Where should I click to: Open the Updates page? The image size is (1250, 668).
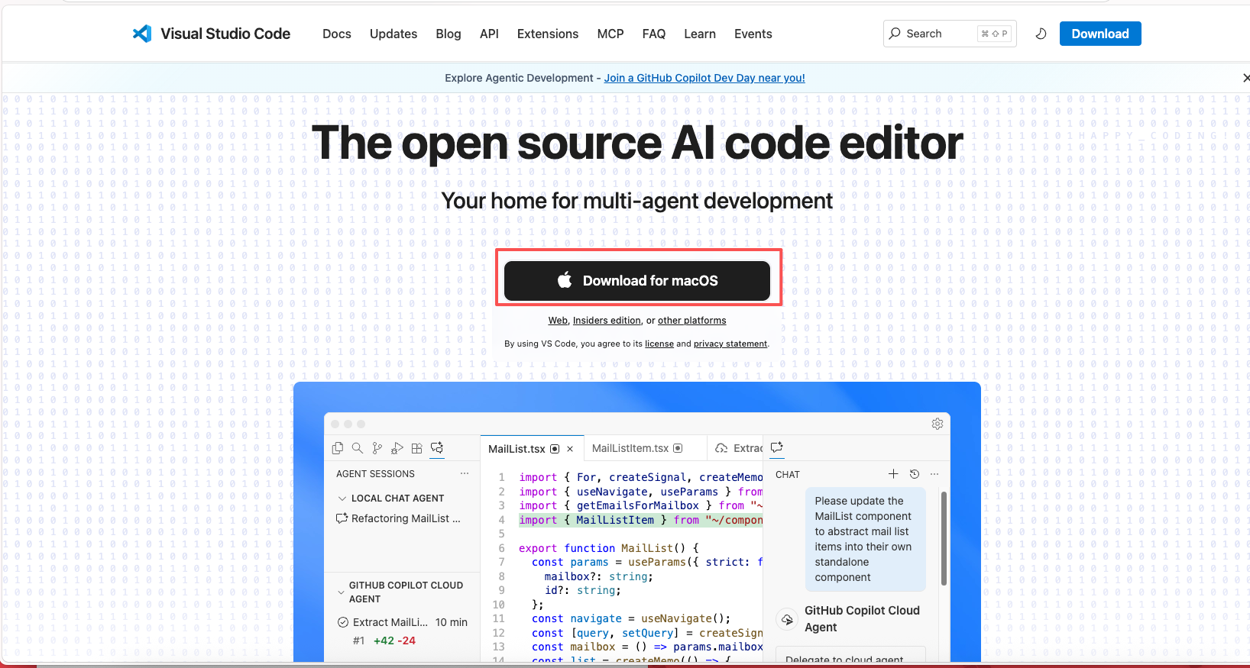coord(393,34)
